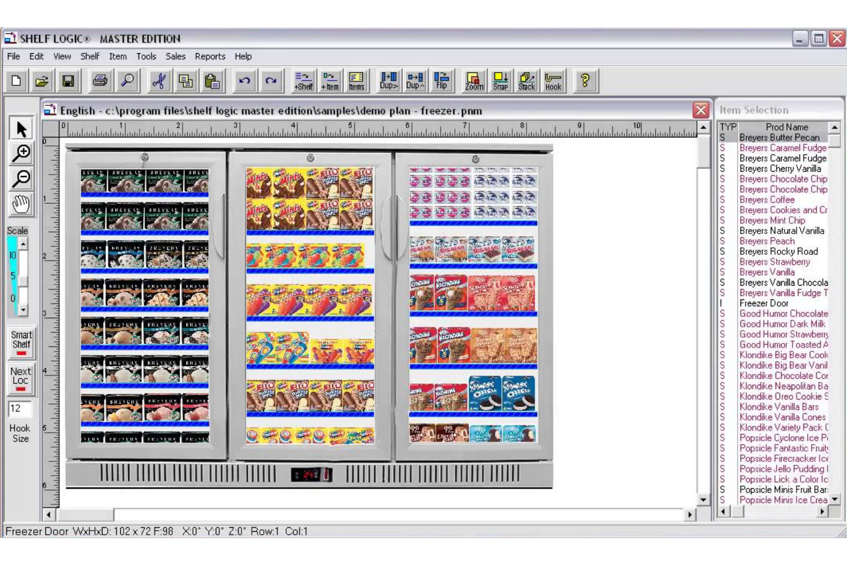Select the +Shelf tool in the toolbar
Screen dimensions: 847x565
pos(302,81)
